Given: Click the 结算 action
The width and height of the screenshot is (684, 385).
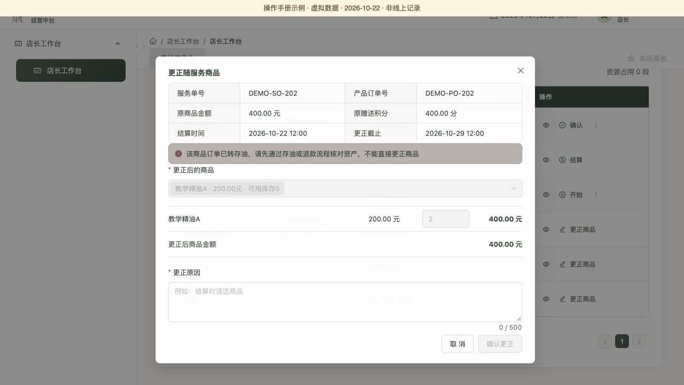Looking at the screenshot, I should [571, 160].
